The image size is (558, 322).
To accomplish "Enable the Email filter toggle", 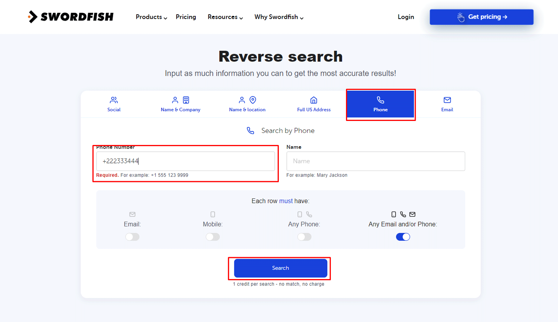I will point(132,237).
